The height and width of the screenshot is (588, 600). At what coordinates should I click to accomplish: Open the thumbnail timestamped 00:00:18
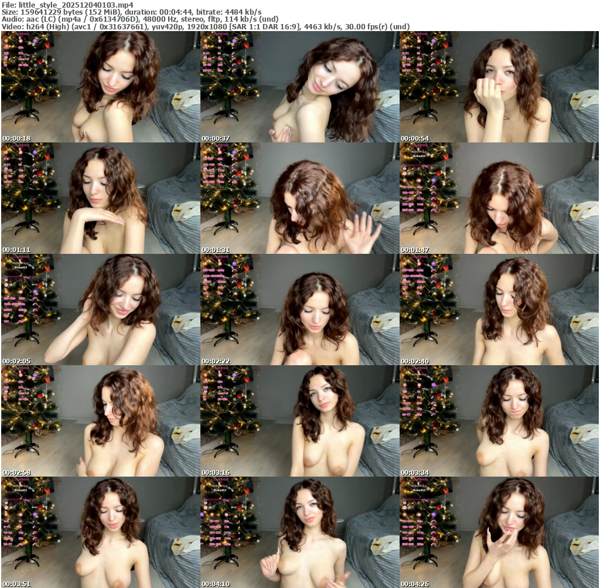[x=101, y=87]
